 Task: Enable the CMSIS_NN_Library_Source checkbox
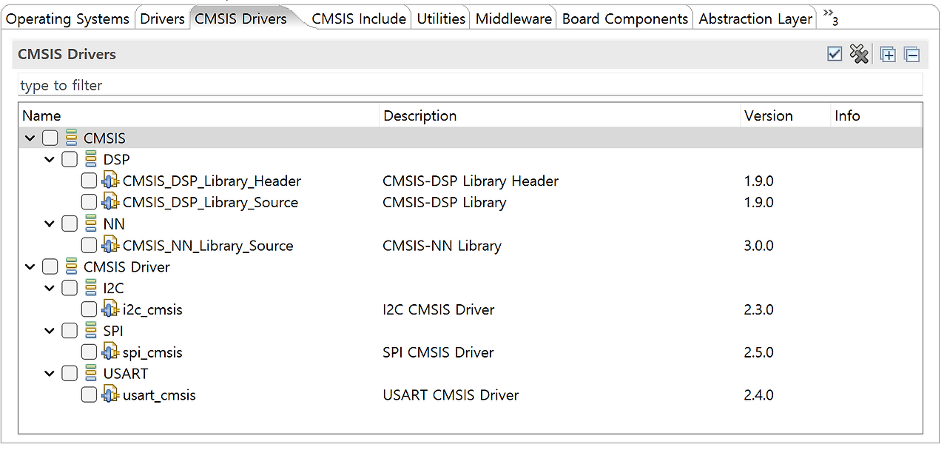click(x=89, y=245)
